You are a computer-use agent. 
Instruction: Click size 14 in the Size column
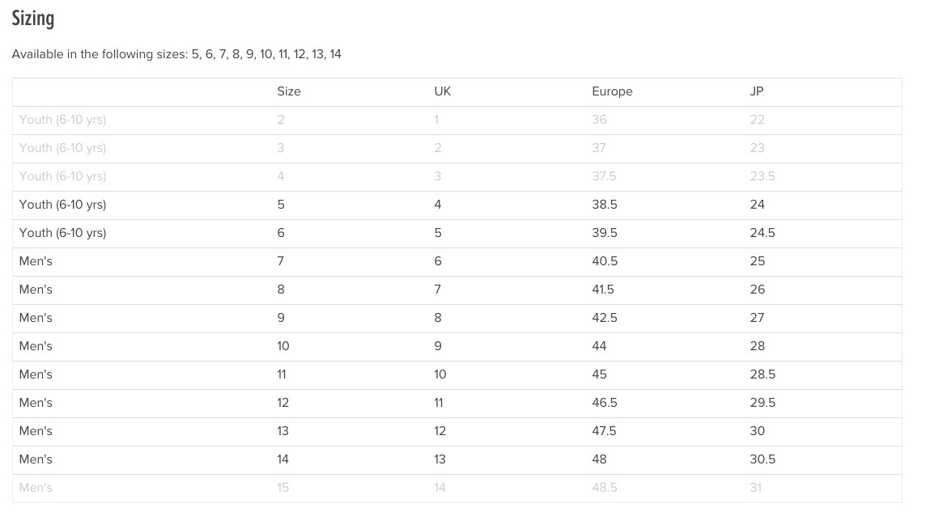point(282,459)
